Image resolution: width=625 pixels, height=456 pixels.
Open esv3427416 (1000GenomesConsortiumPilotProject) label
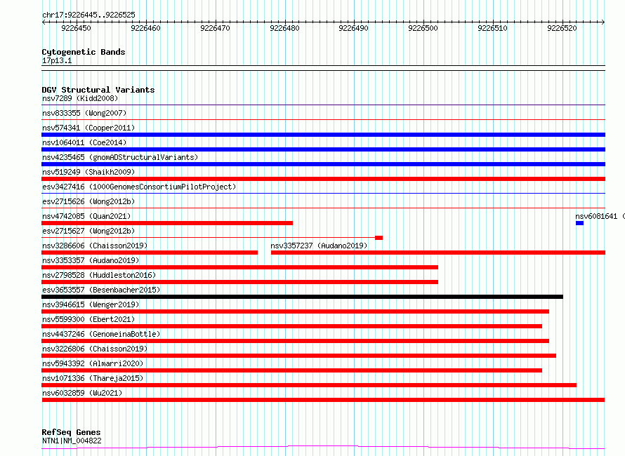coord(139,187)
